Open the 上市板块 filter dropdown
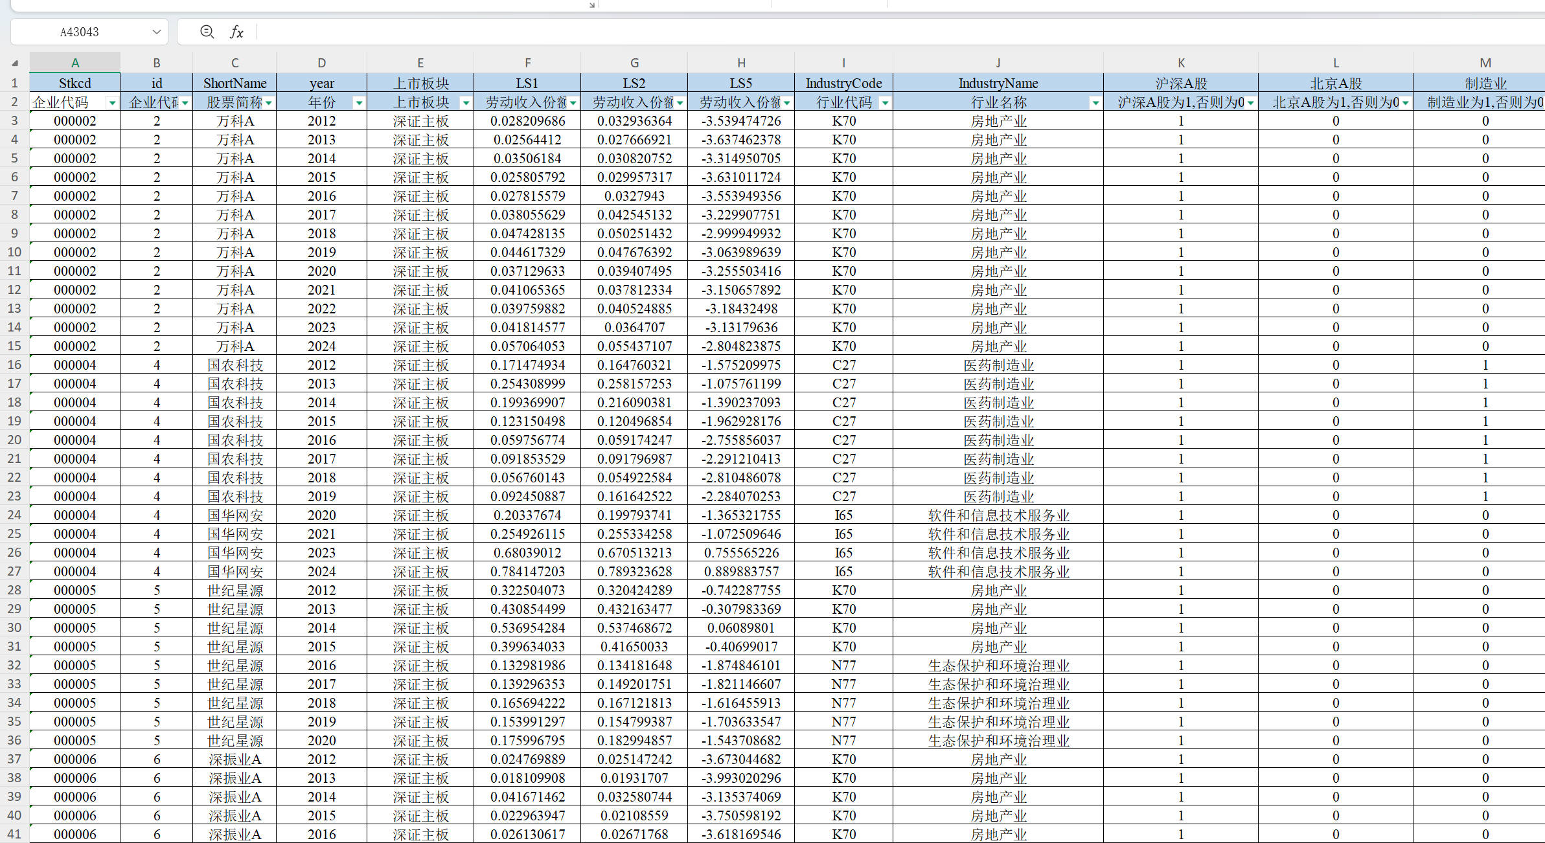1545x843 pixels. point(465,103)
